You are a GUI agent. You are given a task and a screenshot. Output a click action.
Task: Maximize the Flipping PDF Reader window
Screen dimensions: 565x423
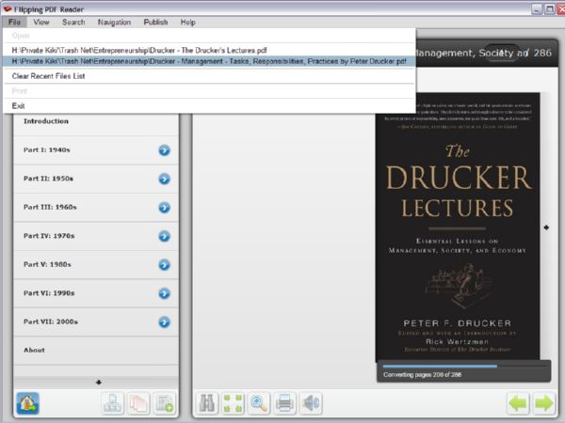pos(550,9)
